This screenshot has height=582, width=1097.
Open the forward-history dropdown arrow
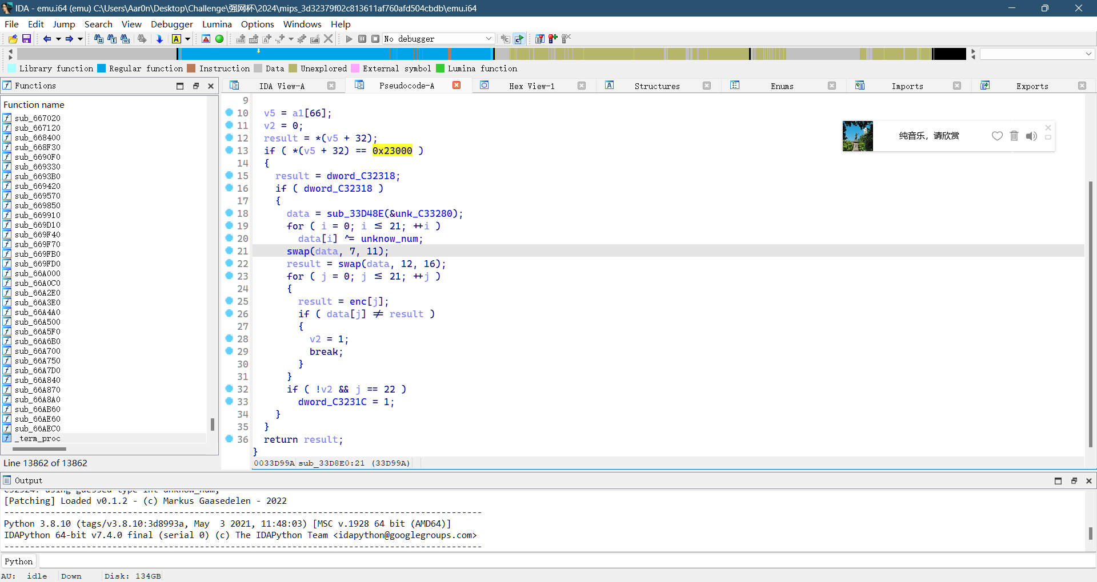(x=80, y=39)
